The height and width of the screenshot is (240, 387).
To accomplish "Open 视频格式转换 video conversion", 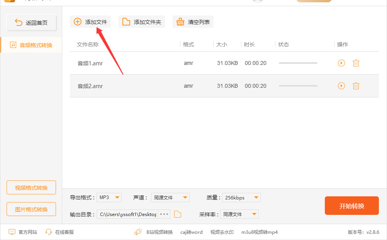I will pos(31,188).
